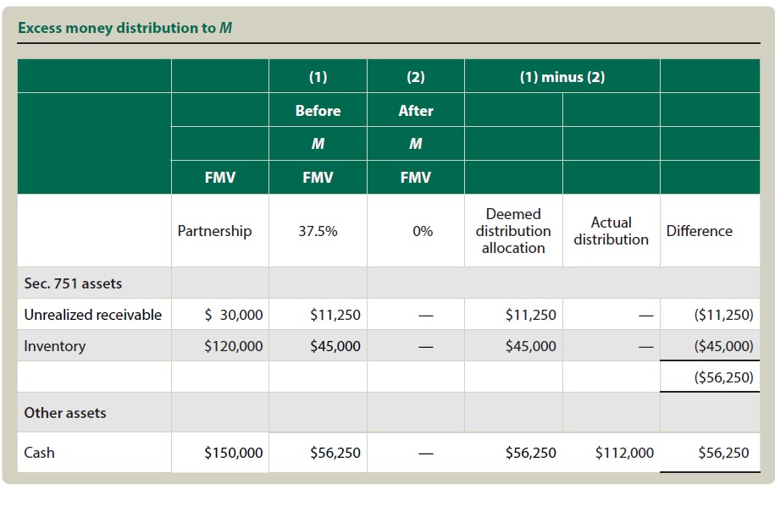This screenshot has width=775, height=506.
Task: Click the ($56,250) subtotal difference cell
Action: [722, 377]
